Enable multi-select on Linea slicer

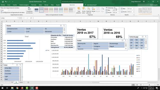coord(17,65)
